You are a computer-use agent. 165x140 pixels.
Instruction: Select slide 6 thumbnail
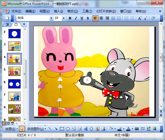tap(14, 84)
